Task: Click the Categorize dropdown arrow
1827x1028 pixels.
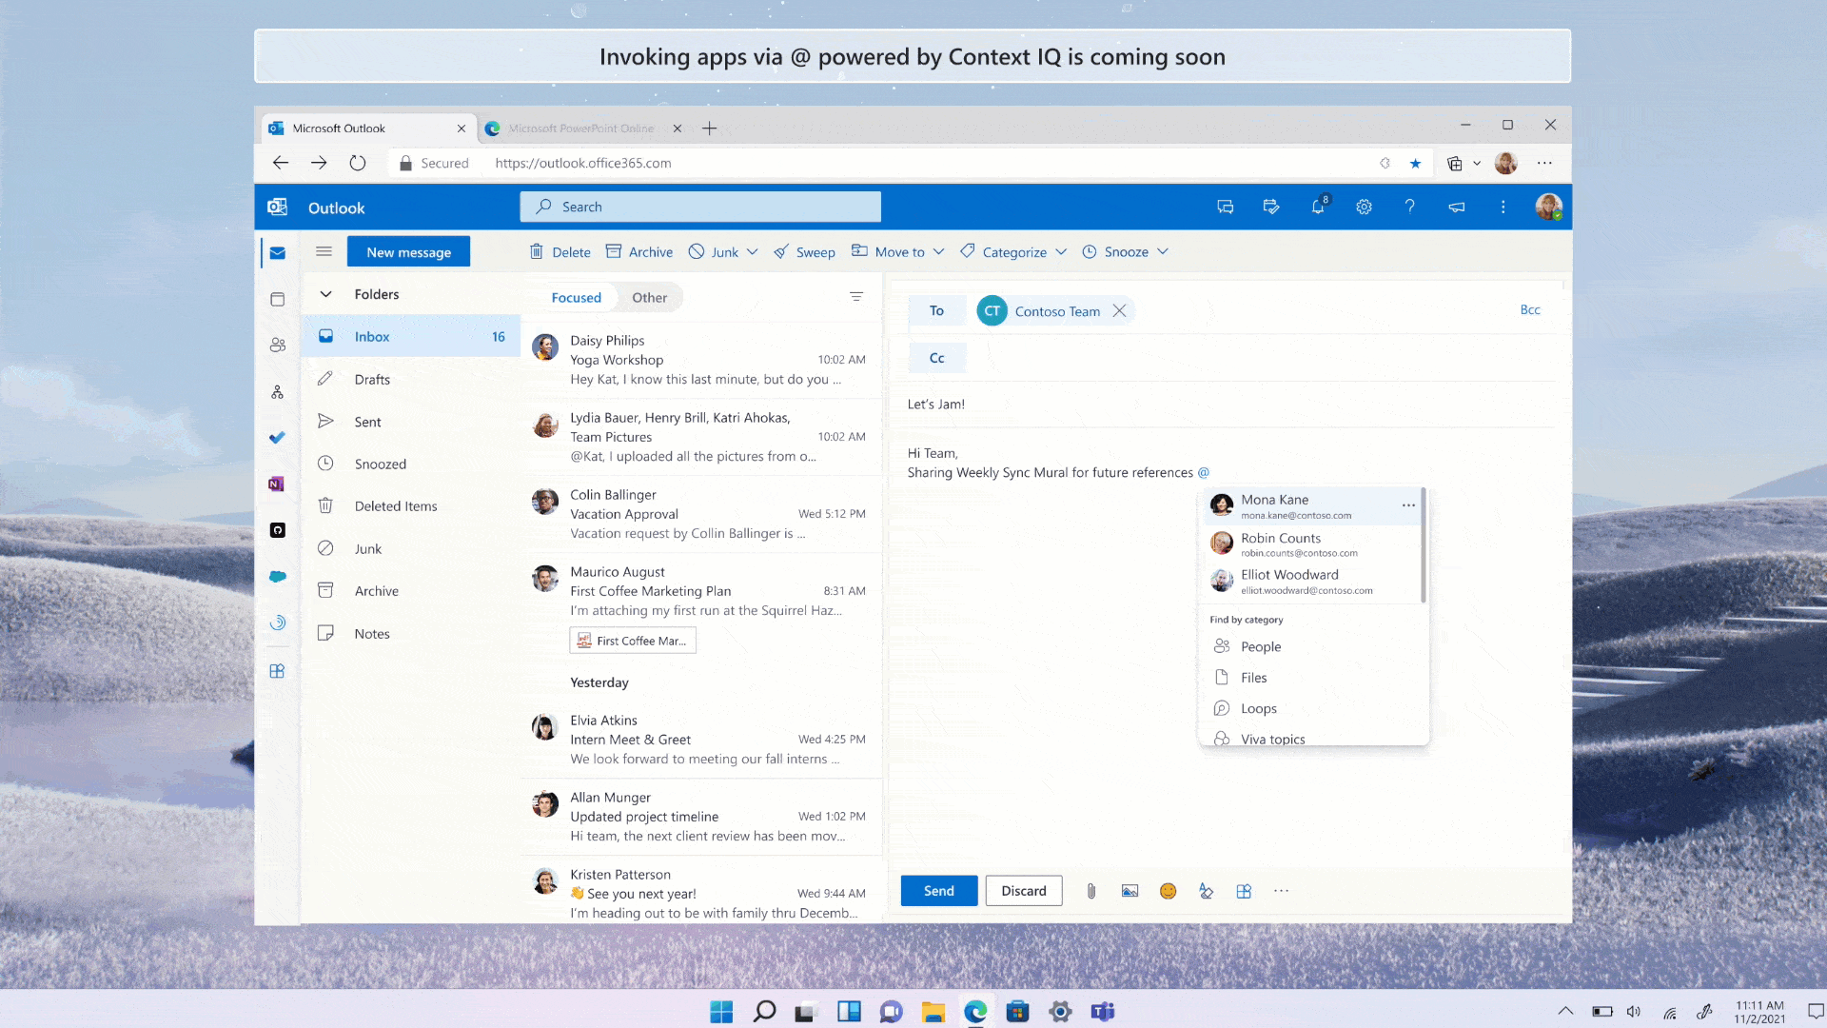Action: coord(1062,251)
